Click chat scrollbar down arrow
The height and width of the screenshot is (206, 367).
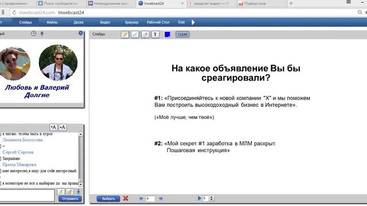coord(81,184)
